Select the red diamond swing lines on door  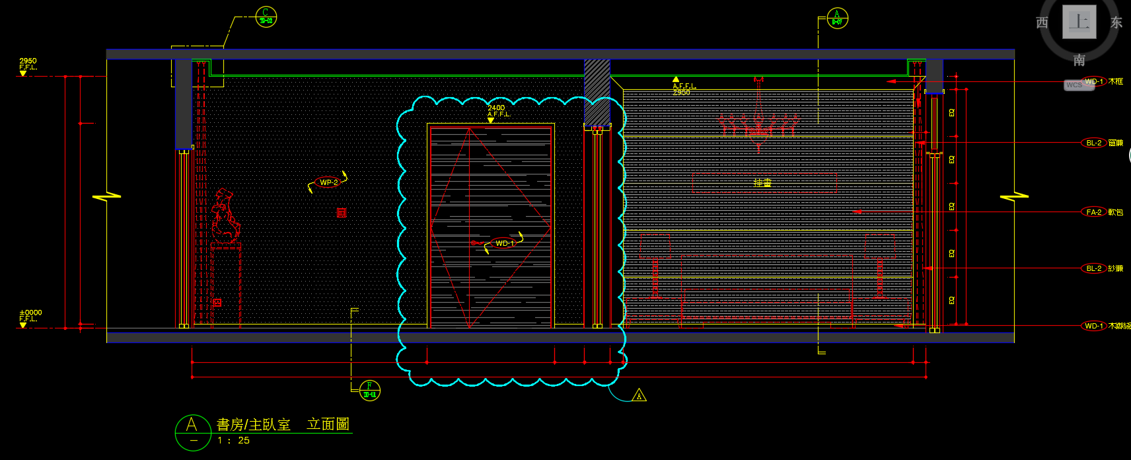(490, 227)
